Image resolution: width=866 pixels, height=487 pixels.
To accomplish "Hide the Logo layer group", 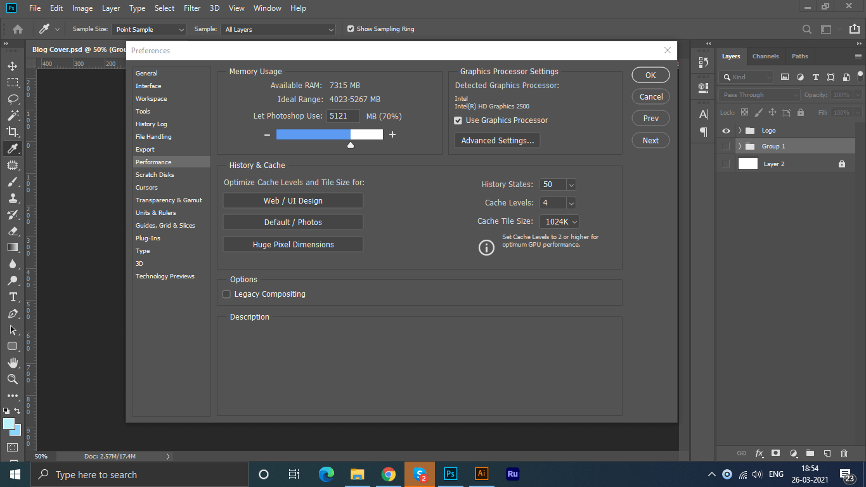I will [727, 131].
